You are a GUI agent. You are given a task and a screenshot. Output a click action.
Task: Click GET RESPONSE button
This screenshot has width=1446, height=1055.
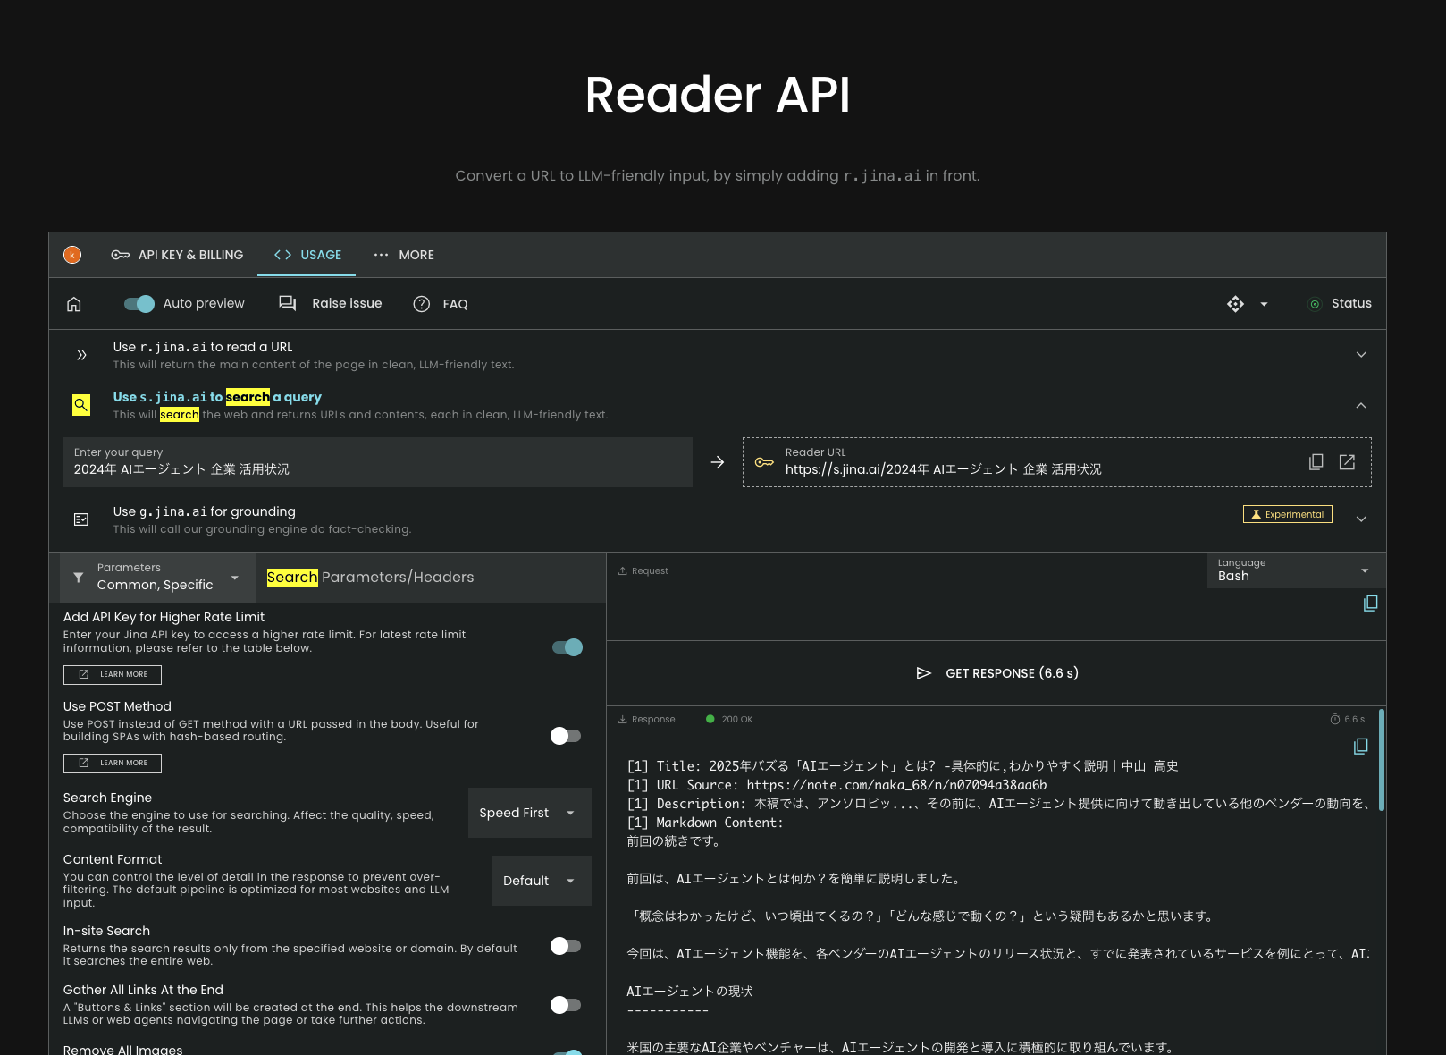click(996, 673)
